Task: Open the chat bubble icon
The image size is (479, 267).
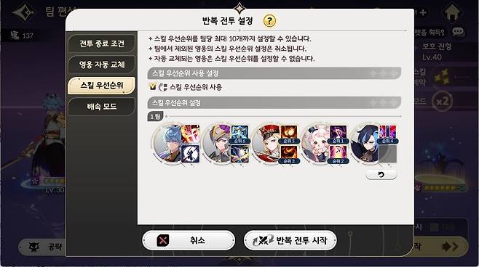Action: click(x=458, y=32)
